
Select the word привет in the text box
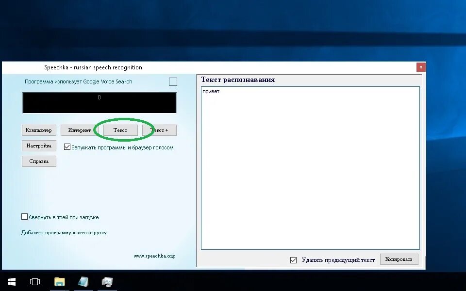point(211,92)
